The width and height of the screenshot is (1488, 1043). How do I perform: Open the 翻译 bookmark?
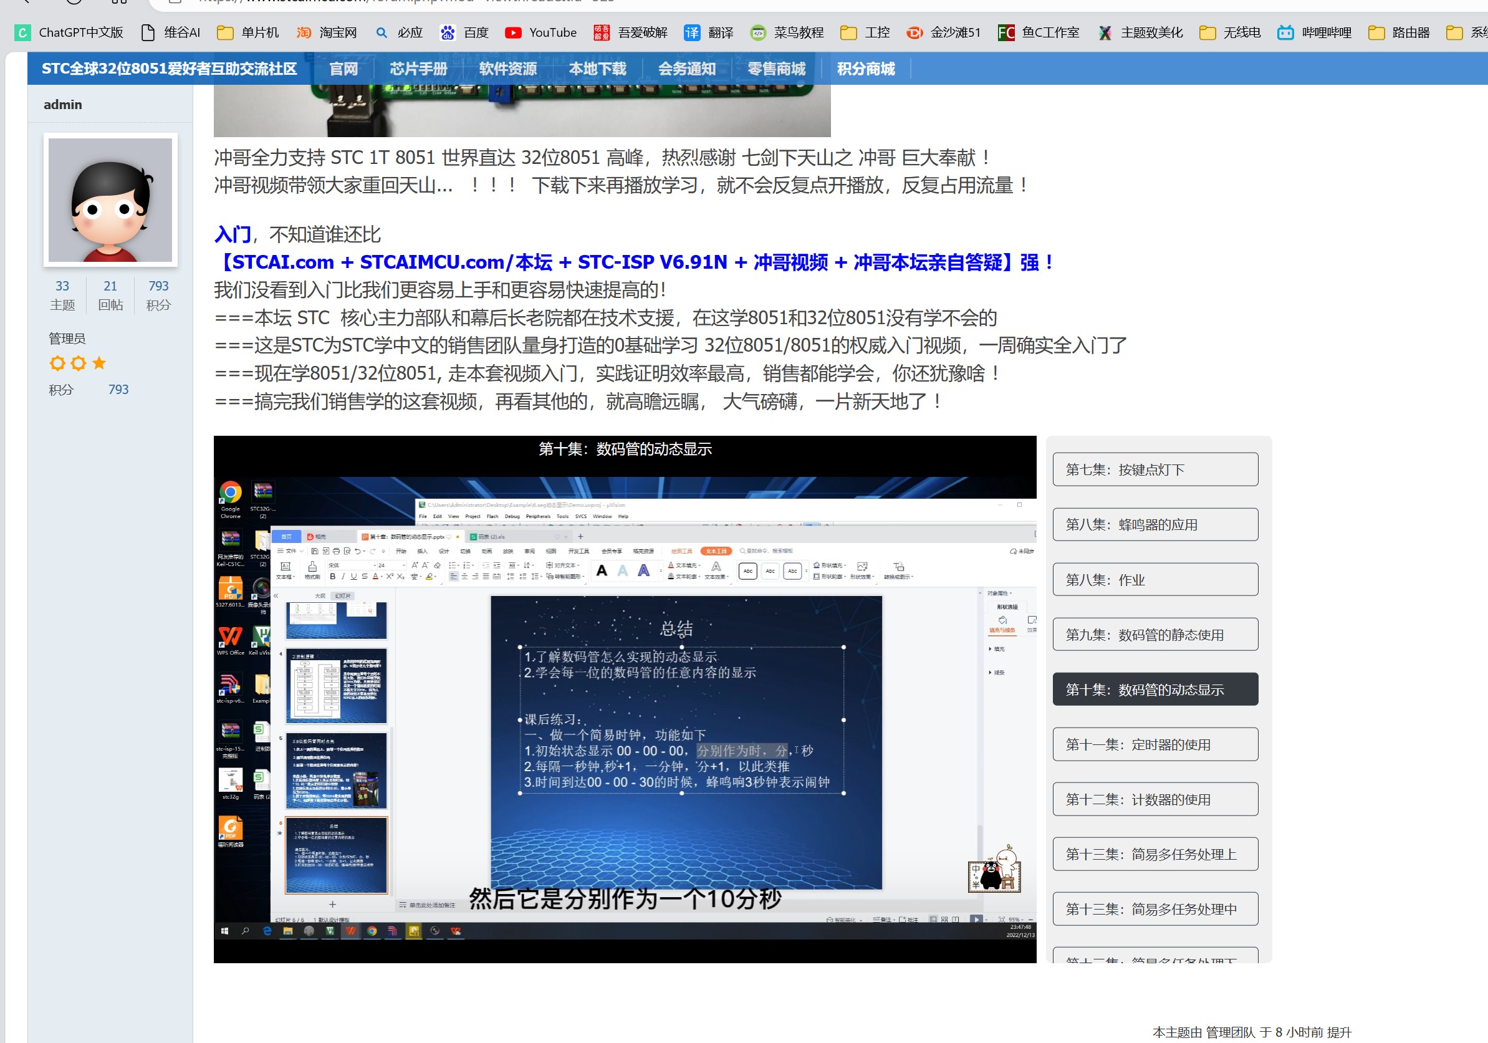[709, 32]
